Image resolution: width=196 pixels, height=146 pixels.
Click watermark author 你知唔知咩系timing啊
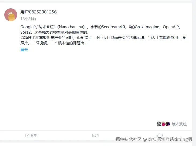coord(170,139)
